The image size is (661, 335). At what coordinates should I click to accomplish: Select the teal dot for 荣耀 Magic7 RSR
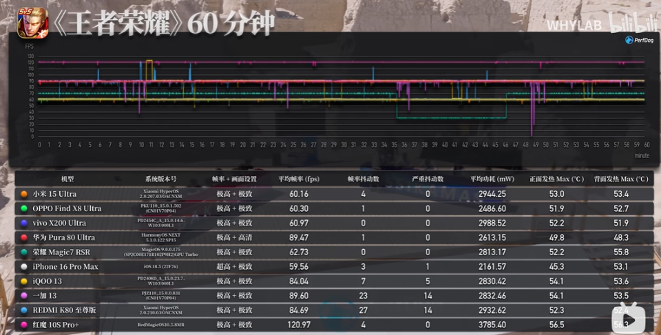pos(24,252)
